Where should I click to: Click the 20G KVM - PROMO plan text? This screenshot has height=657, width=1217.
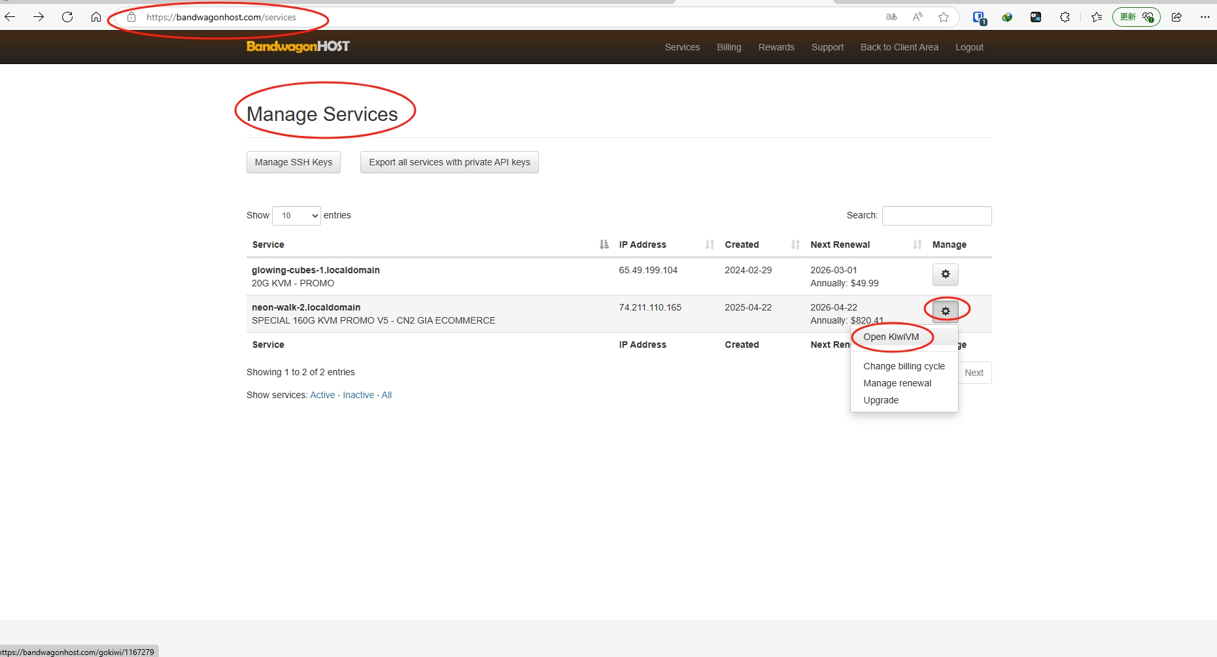pos(293,283)
